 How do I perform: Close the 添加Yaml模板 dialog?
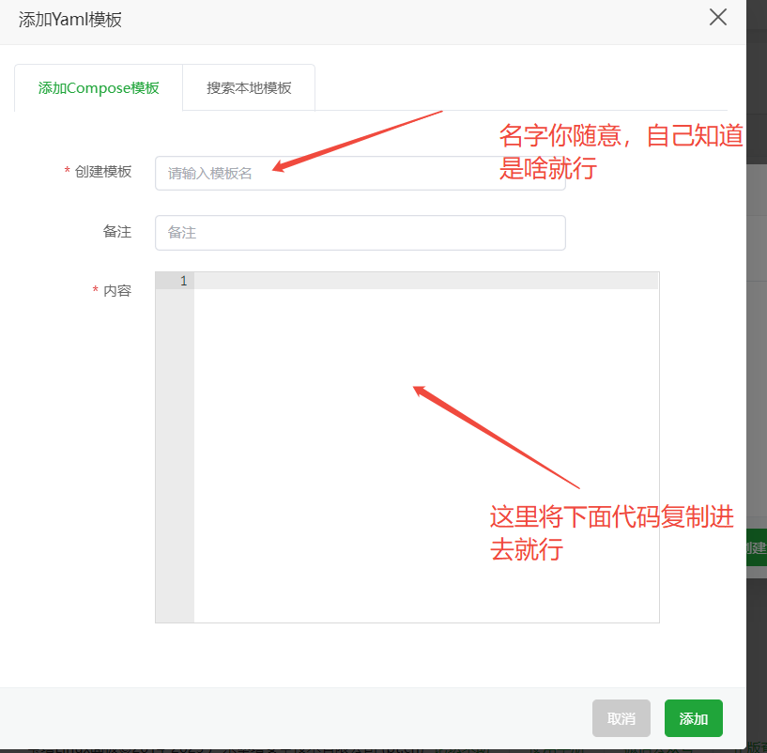coord(717,17)
